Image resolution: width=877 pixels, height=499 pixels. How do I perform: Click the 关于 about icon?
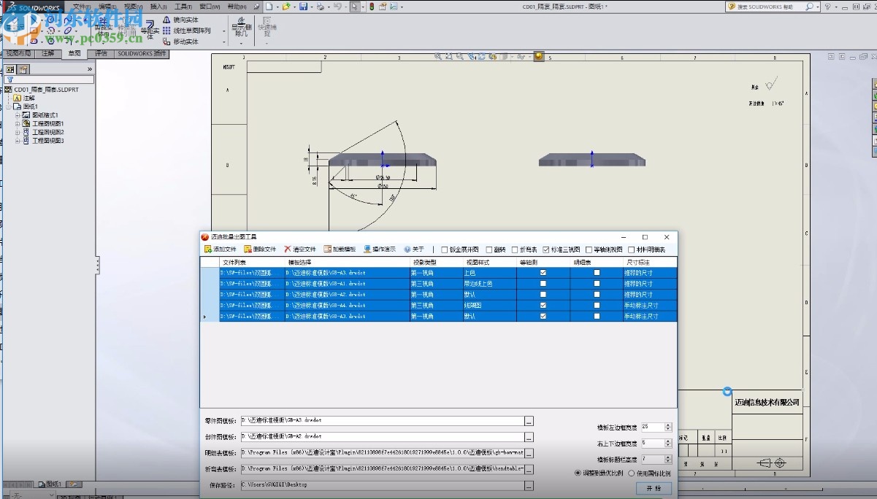coord(407,249)
